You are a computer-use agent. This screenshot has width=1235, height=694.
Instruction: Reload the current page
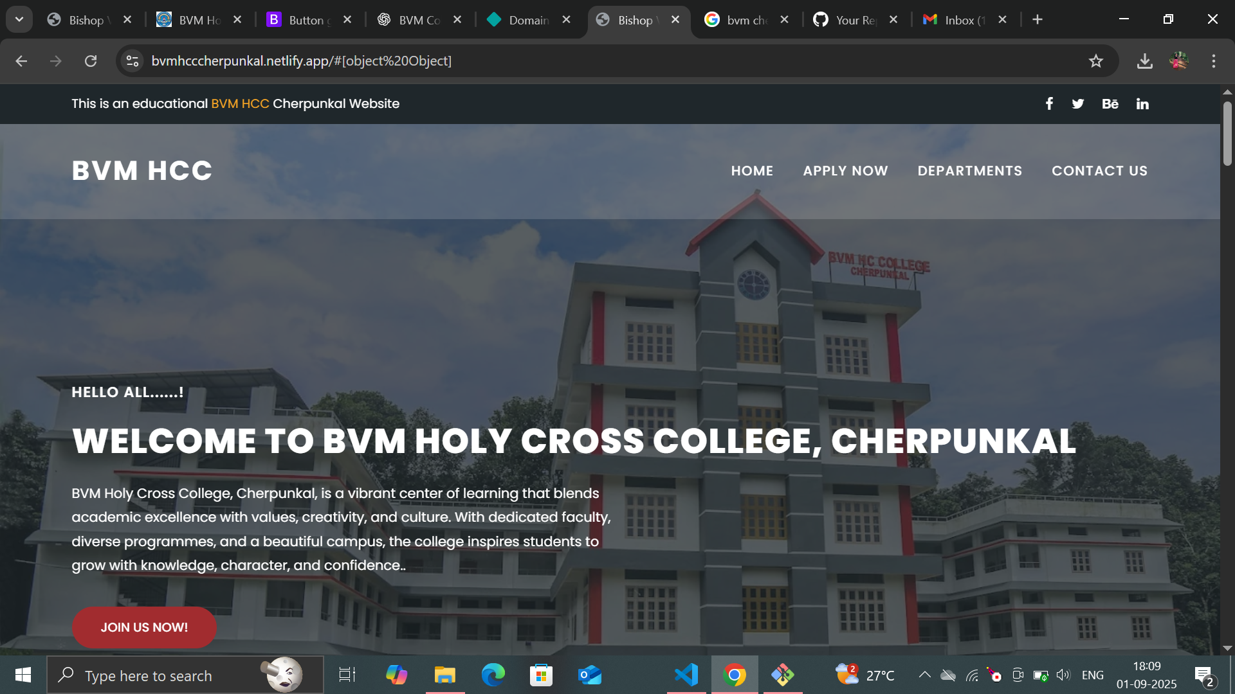coord(91,61)
